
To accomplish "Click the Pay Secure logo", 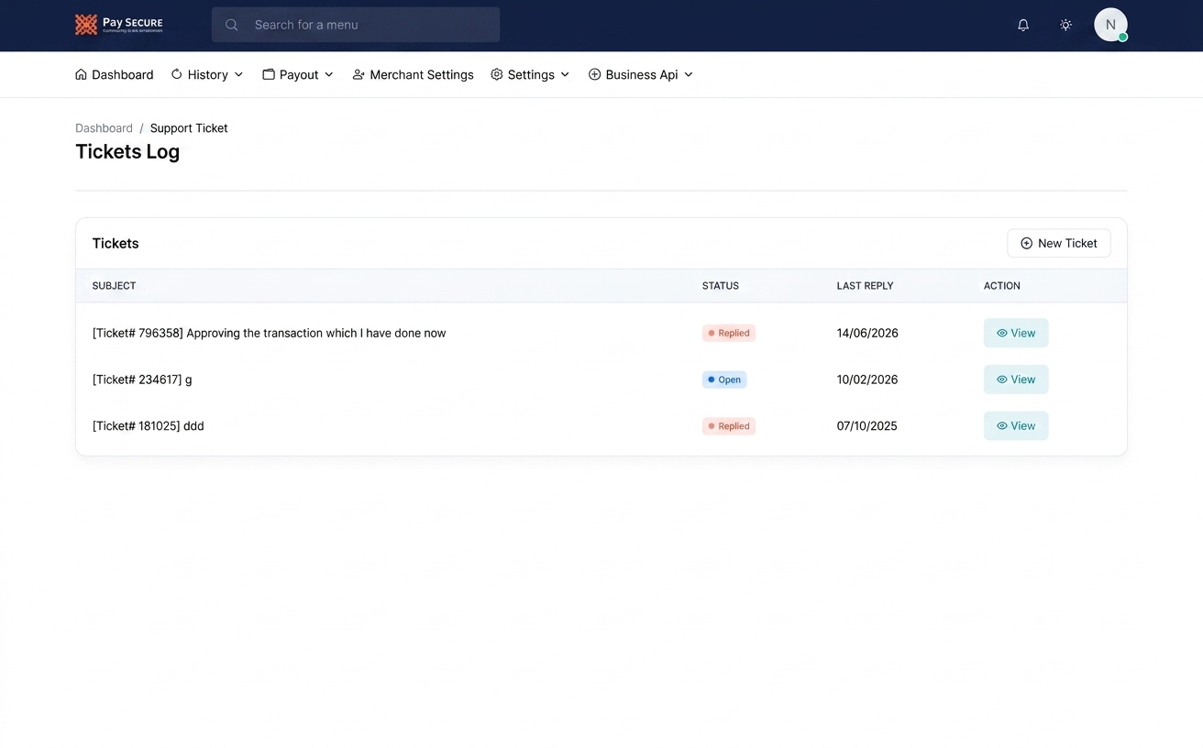I will click(119, 25).
